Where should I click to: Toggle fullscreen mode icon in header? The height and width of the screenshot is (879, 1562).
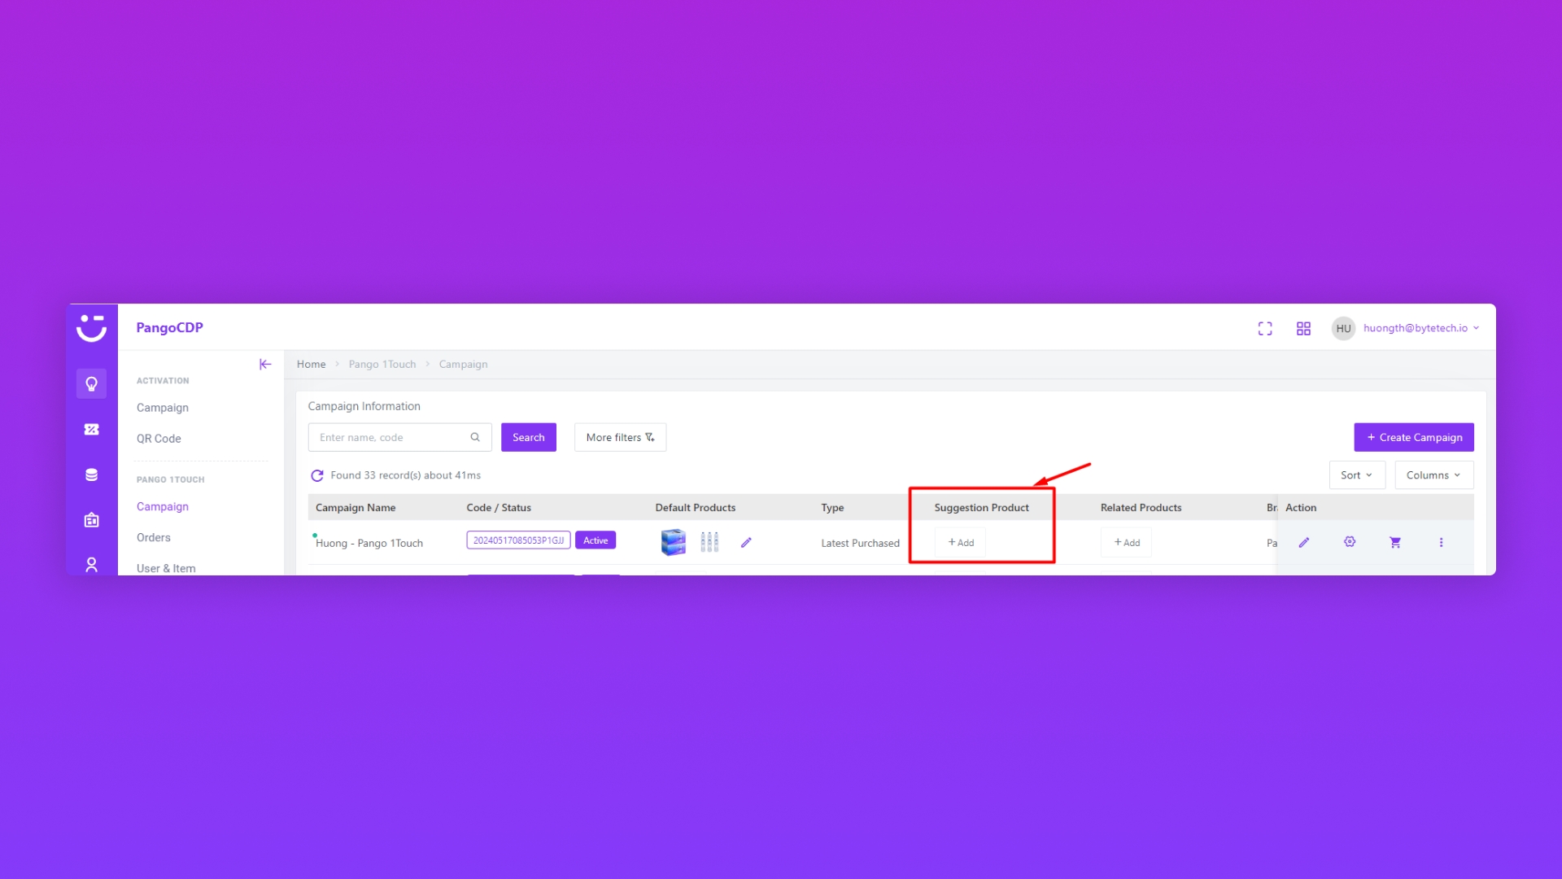[x=1265, y=329]
